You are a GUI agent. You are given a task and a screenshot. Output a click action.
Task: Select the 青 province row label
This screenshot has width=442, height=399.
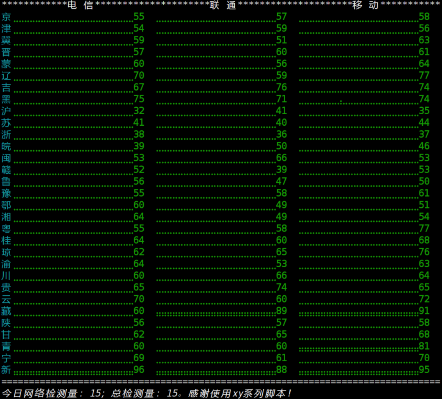[x=6, y=346]
